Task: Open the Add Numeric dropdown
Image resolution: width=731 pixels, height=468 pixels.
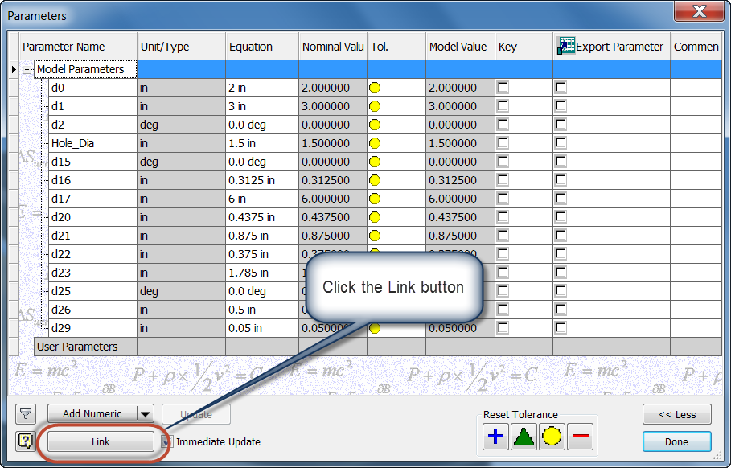Action: pos(145,414)
